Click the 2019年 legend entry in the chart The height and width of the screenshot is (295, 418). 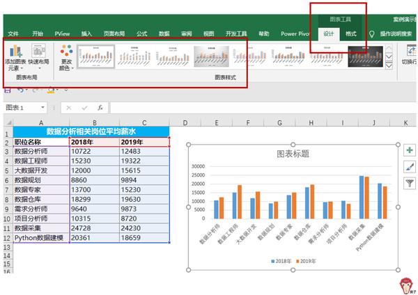point(306,261)
